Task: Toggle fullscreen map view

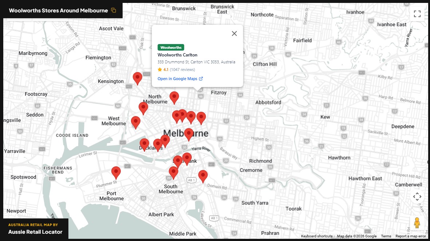Action: (417, 14)
